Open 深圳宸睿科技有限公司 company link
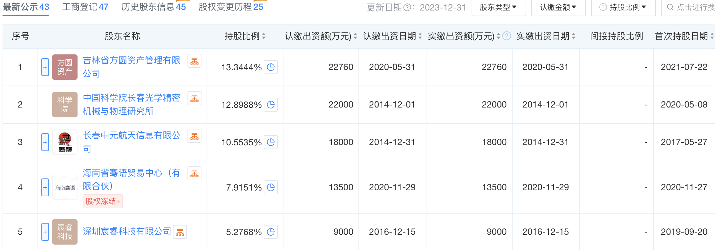The image size is (715, 250). coord(127,232)
